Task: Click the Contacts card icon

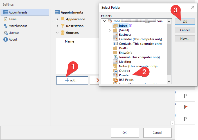Action: click(115, 44)
